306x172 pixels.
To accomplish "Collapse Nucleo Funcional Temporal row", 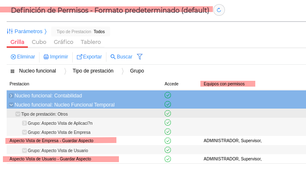I will coord(11,105).
